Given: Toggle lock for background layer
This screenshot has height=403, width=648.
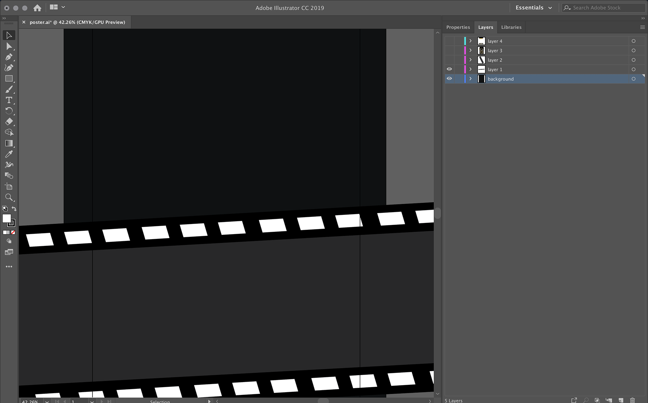Looking at the screenshot, I should pyautogui.click(x=458, y=79).
